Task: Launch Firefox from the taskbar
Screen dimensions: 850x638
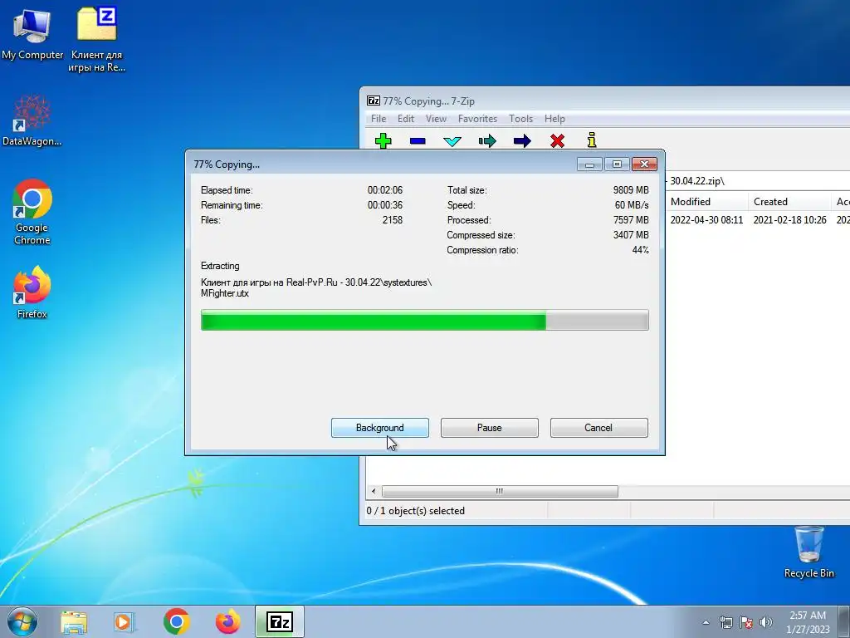Action: click(x=228, y=621)
